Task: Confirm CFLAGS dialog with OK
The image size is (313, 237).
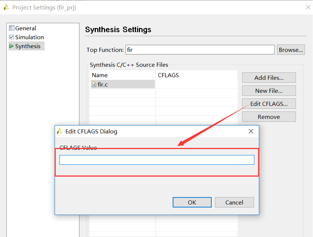Action: pyautogui.click(x=192, y=202)
